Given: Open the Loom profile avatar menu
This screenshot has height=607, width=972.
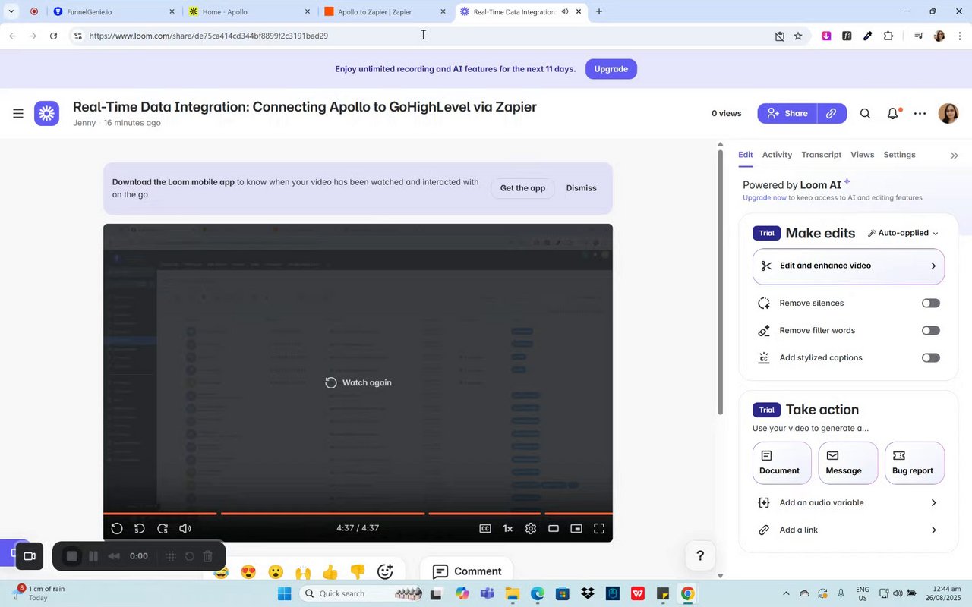Looking at the screenshot, I should click(x=948, y=113).
